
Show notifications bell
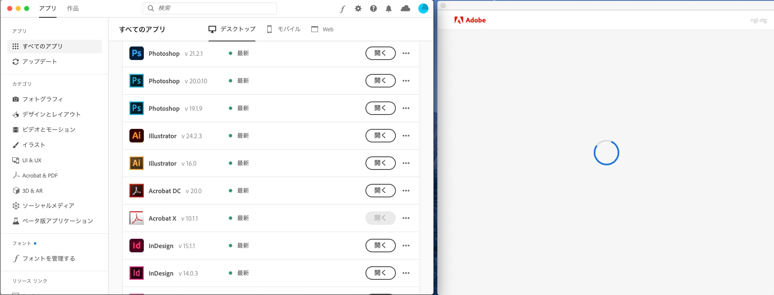coord(389,8)
